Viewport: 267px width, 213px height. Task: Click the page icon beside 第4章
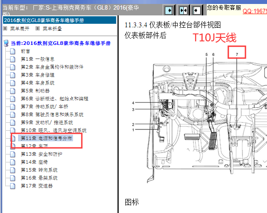coord(13,83)
